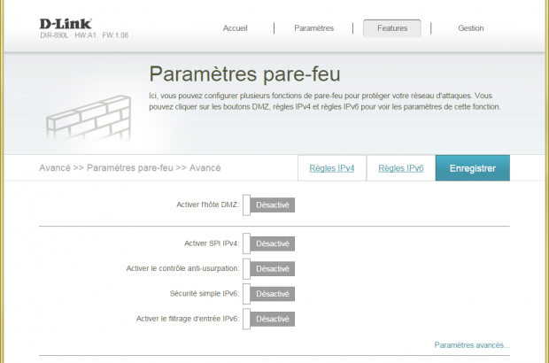Go to the Paramètres menu
Screen dimensions: 549x363
[313, 28]
